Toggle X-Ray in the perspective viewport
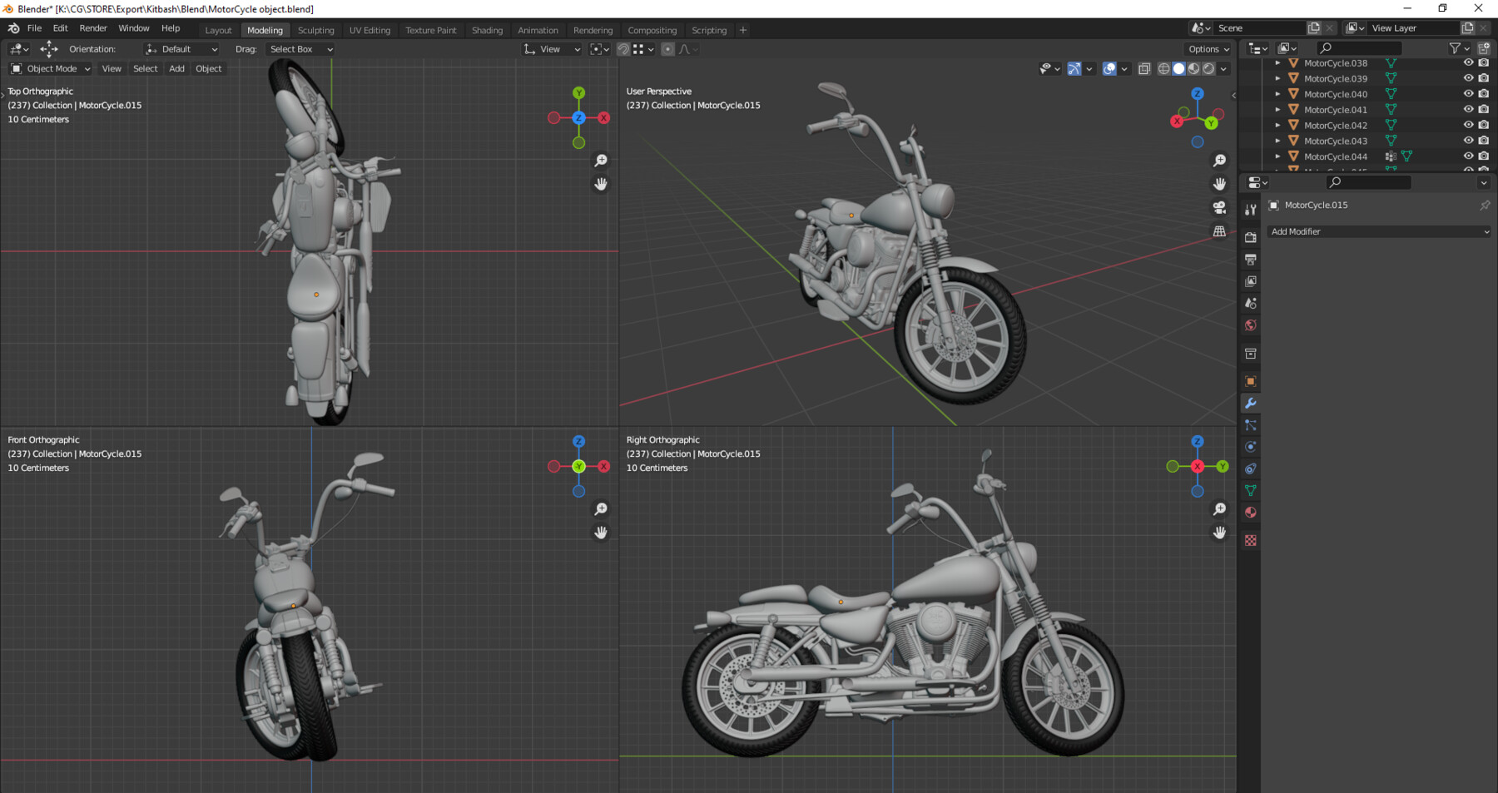The height and width of the screenshot is (793, 1498). (x=1144, y=68)
